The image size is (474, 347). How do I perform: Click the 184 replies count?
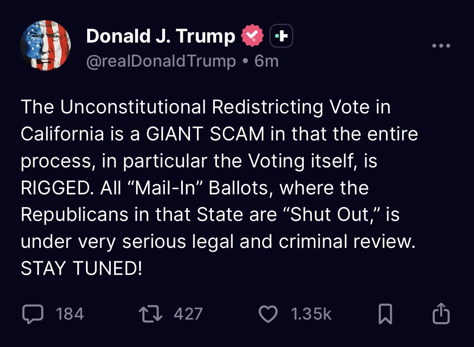[70, 314]
